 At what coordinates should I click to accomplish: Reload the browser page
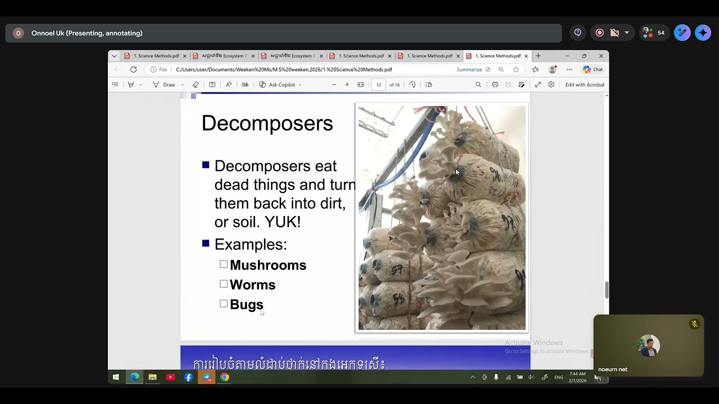click(x=133, y=70)
